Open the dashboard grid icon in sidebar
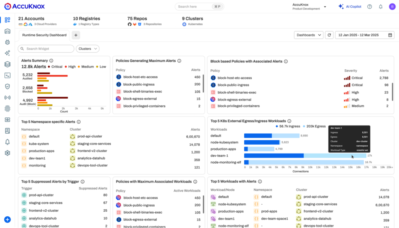The width and height of the screenshot is (399, 228). [x=7, y=20]
